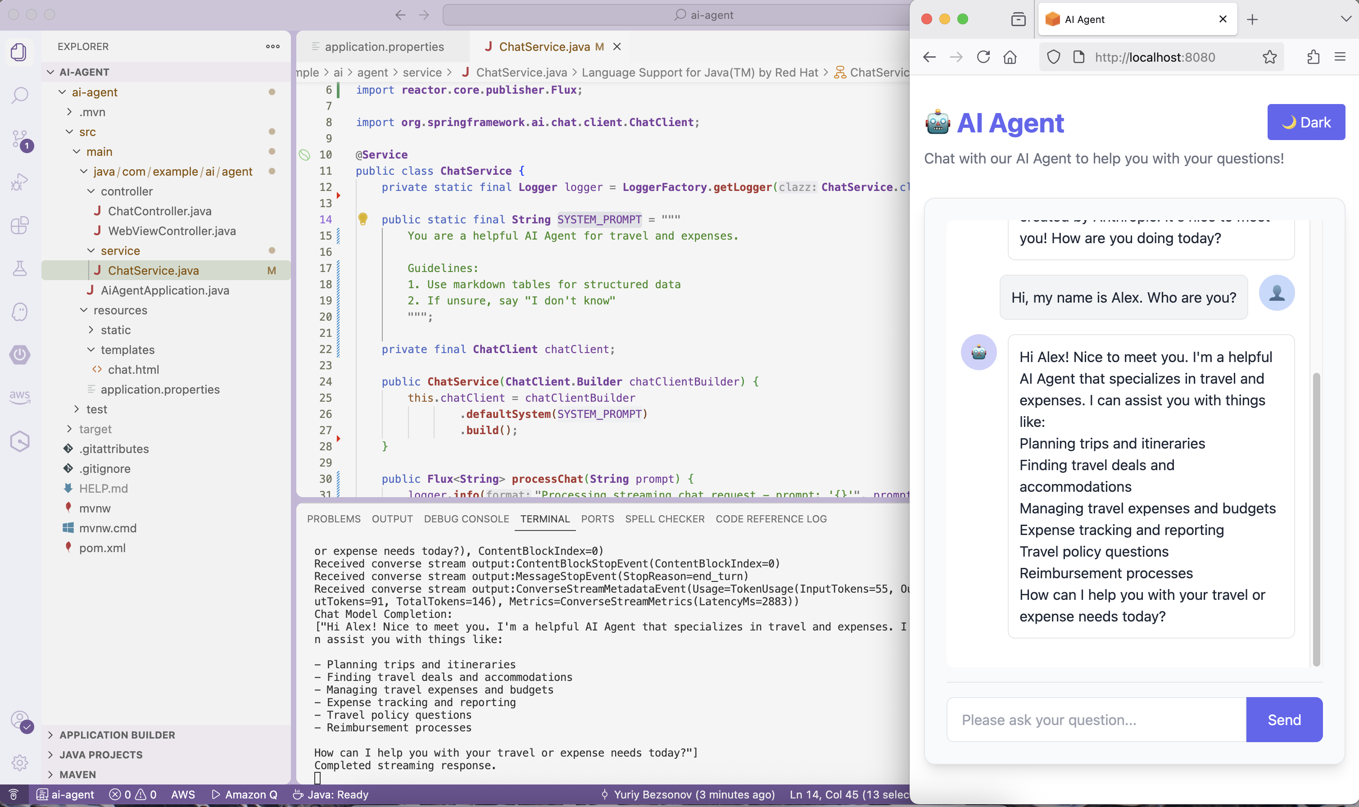Viewport: 1359px width, 807px height.
Task: Open ChatController.java in the explorer
Action: [x=159, y=211]
